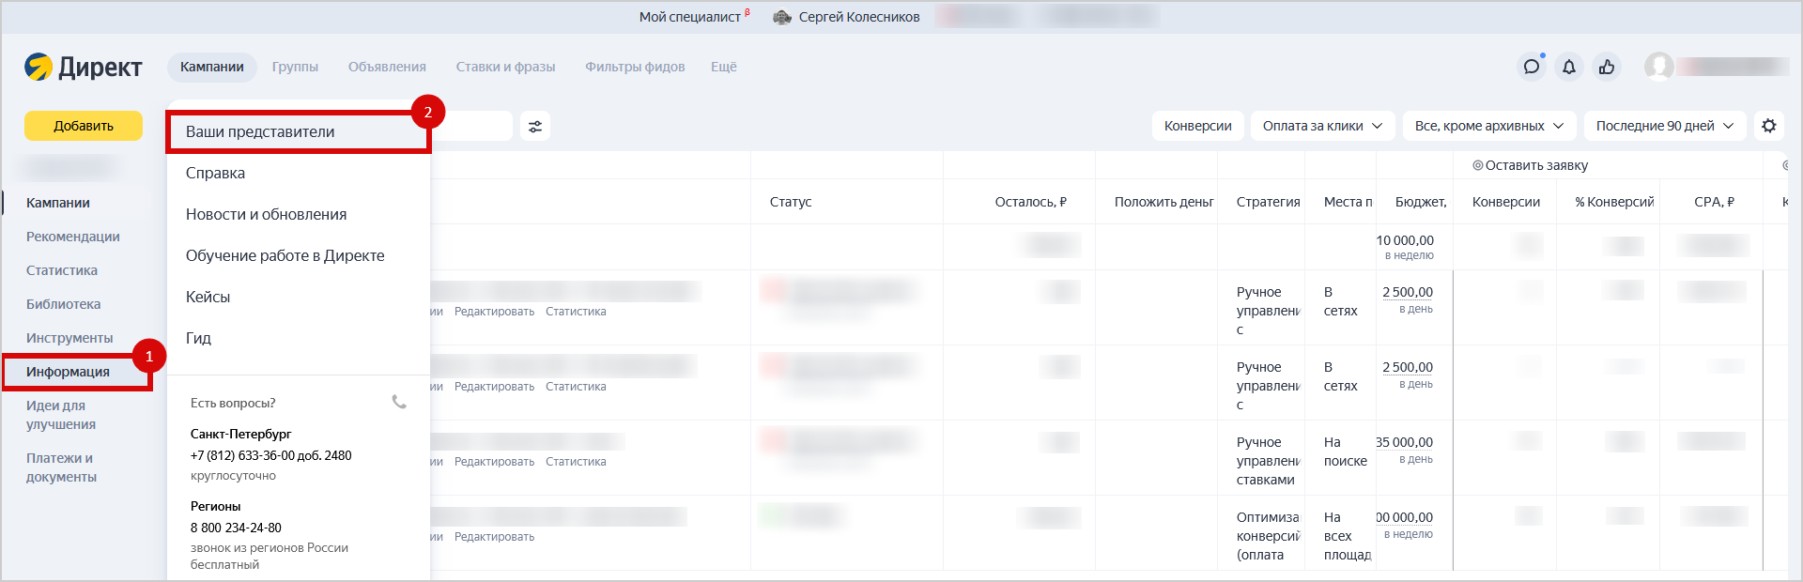Open the Последние 90 дней period dropdown
The width and height of the screenshot is (1803, 582).
coord(1665,126)
